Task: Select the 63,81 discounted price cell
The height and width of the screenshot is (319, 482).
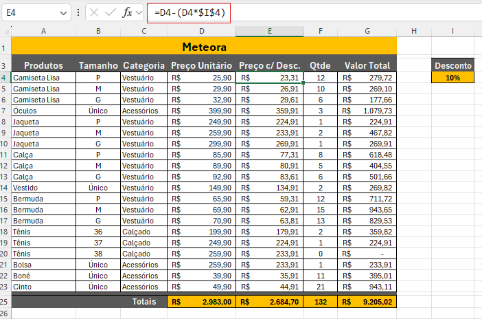Action: click(x=269, y=221)
